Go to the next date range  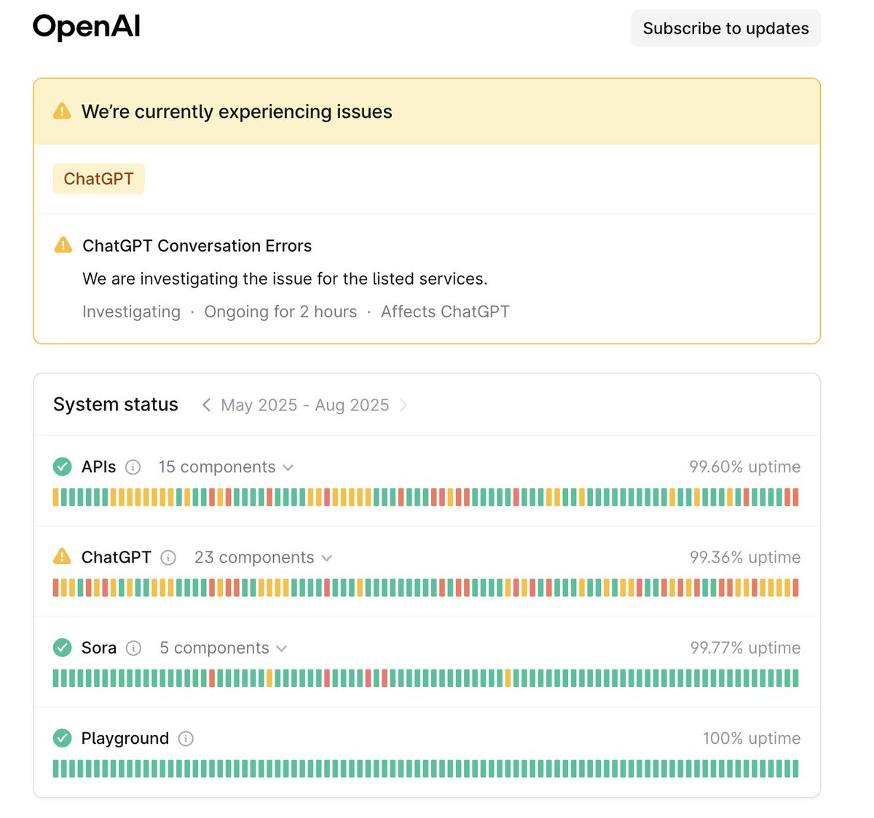pyautogui.click(x=403, y=405)
